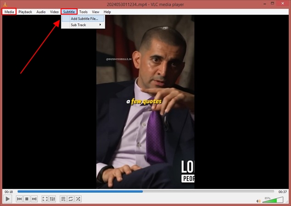Skip to next media track
The height and width of the screenshot is (206, 291).
34,199
